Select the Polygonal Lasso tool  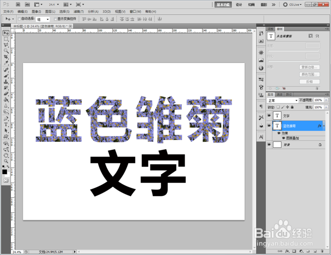click(x=6, y=45)
